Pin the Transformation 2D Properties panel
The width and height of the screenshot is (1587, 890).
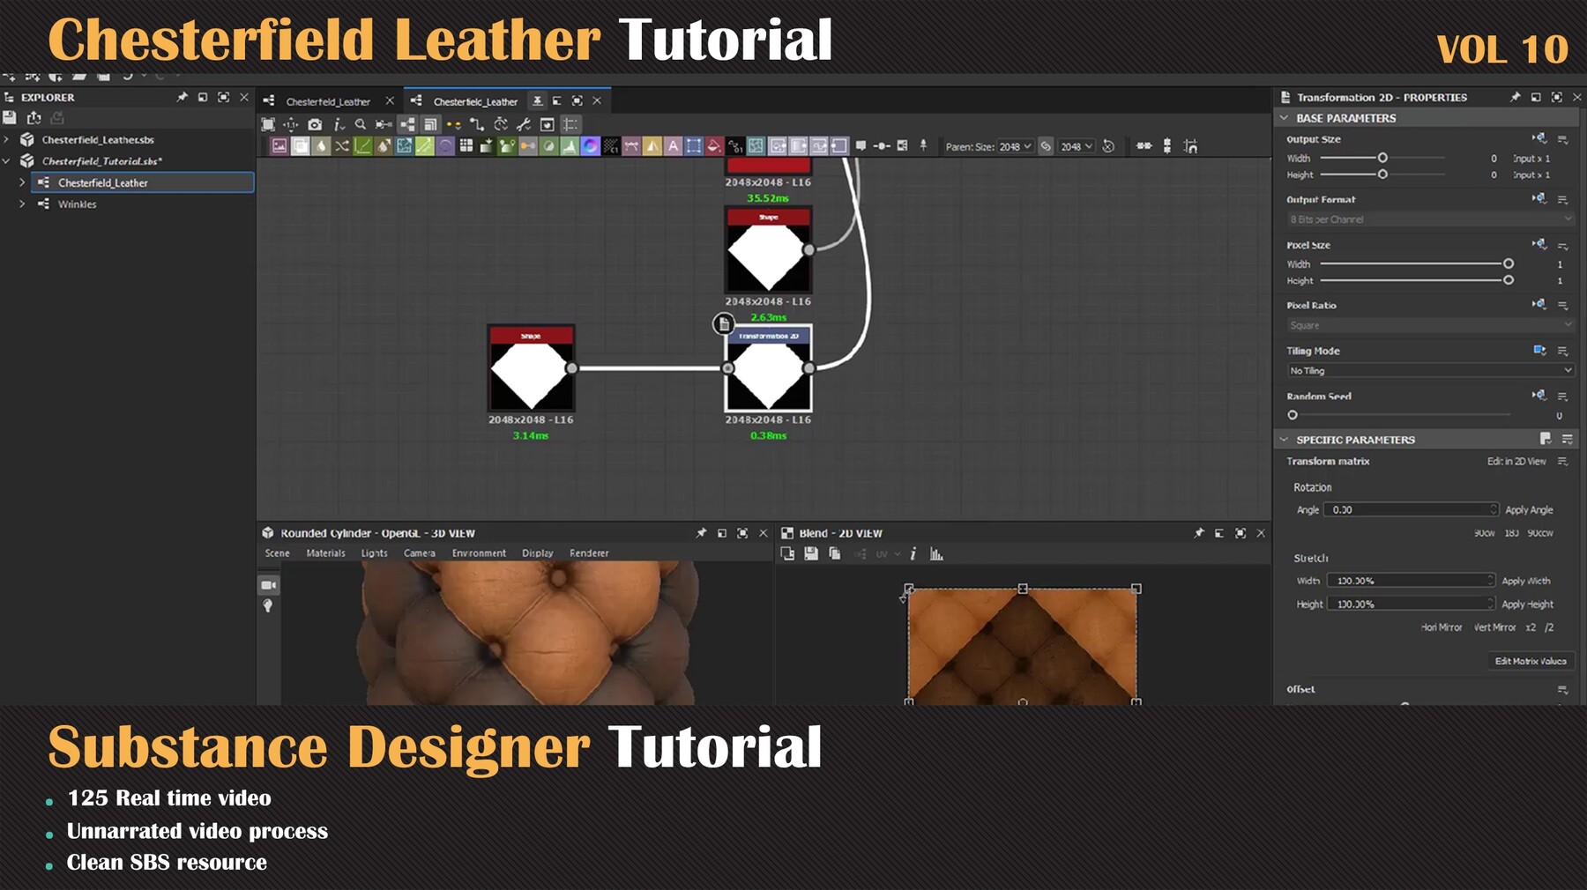coord(1517,97)
